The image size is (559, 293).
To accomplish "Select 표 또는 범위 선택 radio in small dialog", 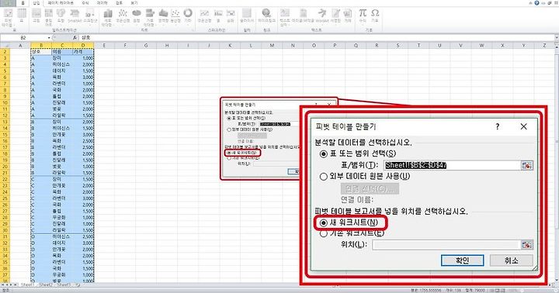I will point(229,118).
